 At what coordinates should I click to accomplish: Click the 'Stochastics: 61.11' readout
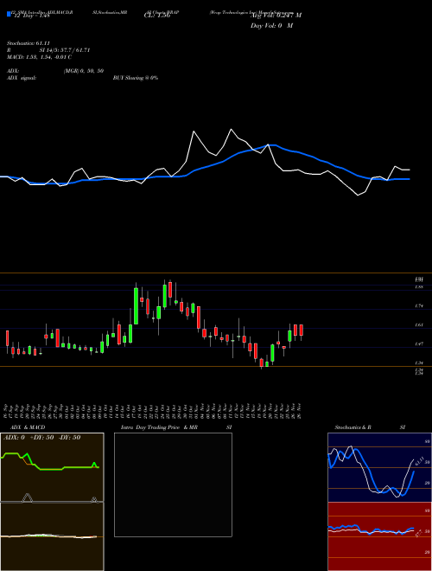(x=29, y=43)
